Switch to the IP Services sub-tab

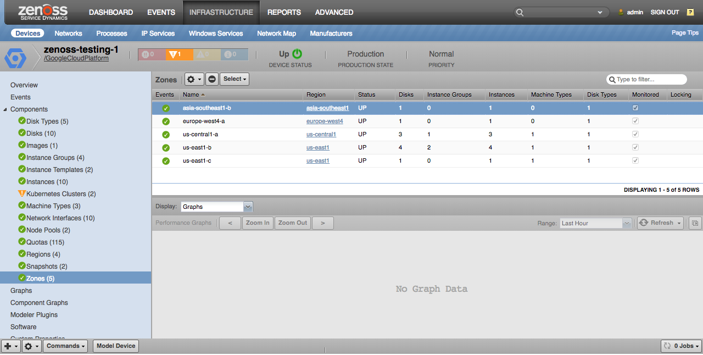click(x=158, y=34)
